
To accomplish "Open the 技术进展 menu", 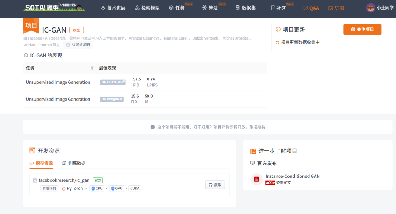I will click(x=113, y=8).
